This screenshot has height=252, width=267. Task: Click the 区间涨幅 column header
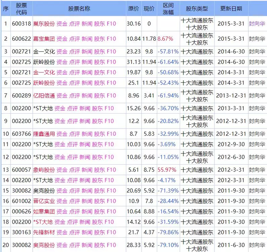tap(168, 9)
